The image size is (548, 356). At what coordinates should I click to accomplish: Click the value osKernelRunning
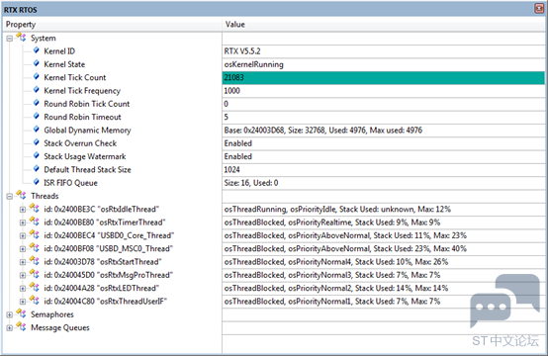point(254,64)
